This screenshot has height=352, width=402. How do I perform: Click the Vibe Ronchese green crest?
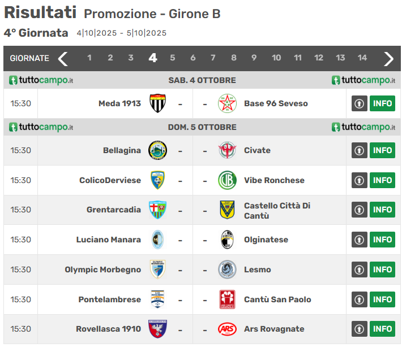[x=227, y=180]
